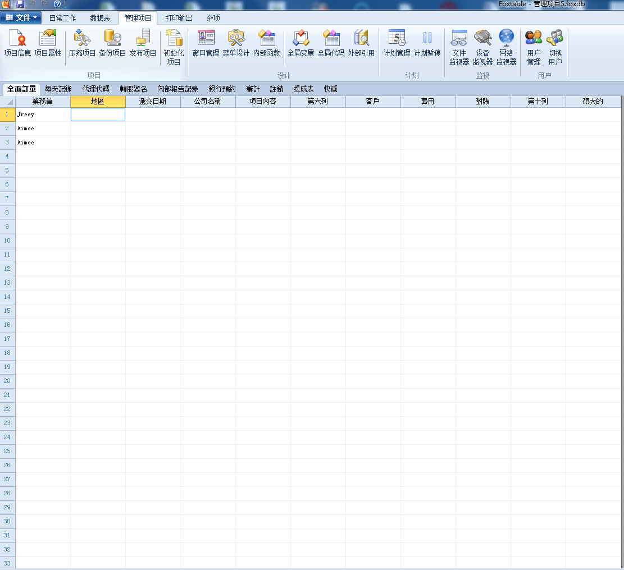624x570 pixels.
Task: Open 快遞 table tab
Action: (x=331, y=89)
